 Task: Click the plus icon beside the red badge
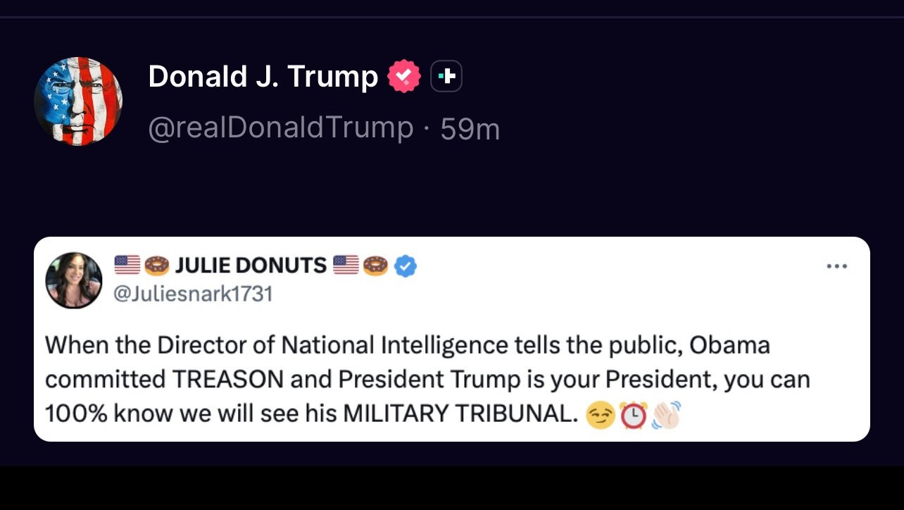point(446,76)
